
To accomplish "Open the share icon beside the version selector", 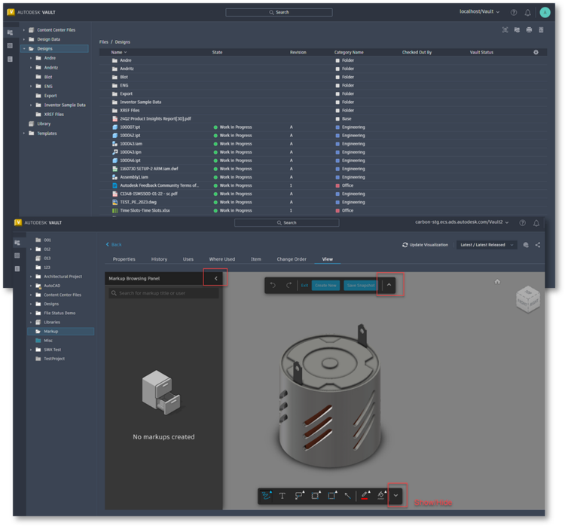I will (538, 245).
